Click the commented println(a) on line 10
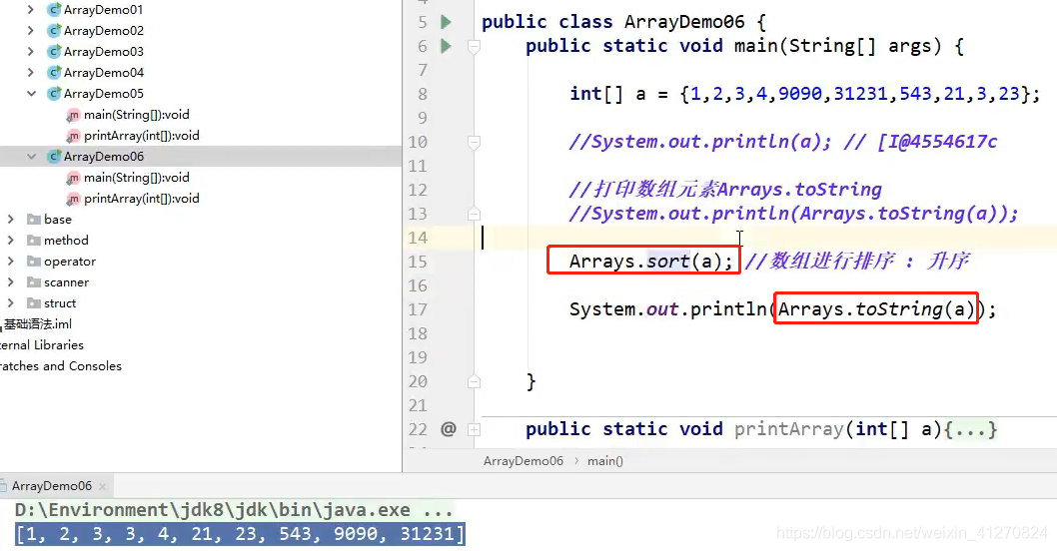This screenshot has width=1057, height=551. point(699,142)
